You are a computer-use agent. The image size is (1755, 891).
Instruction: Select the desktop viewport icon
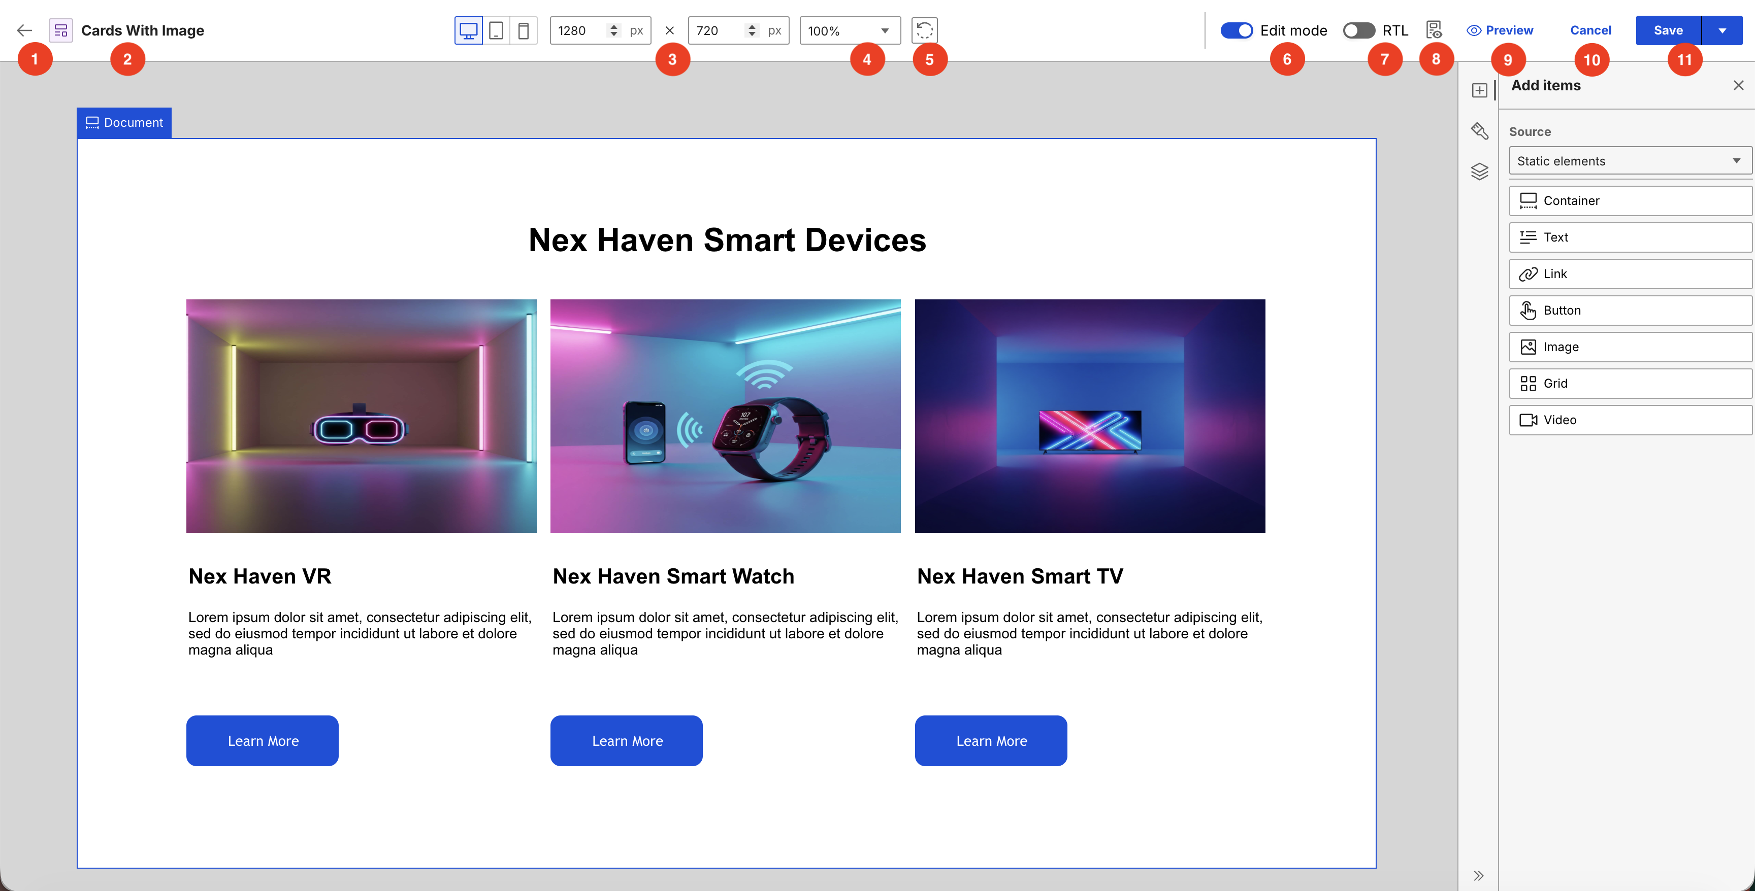[469, 30]
